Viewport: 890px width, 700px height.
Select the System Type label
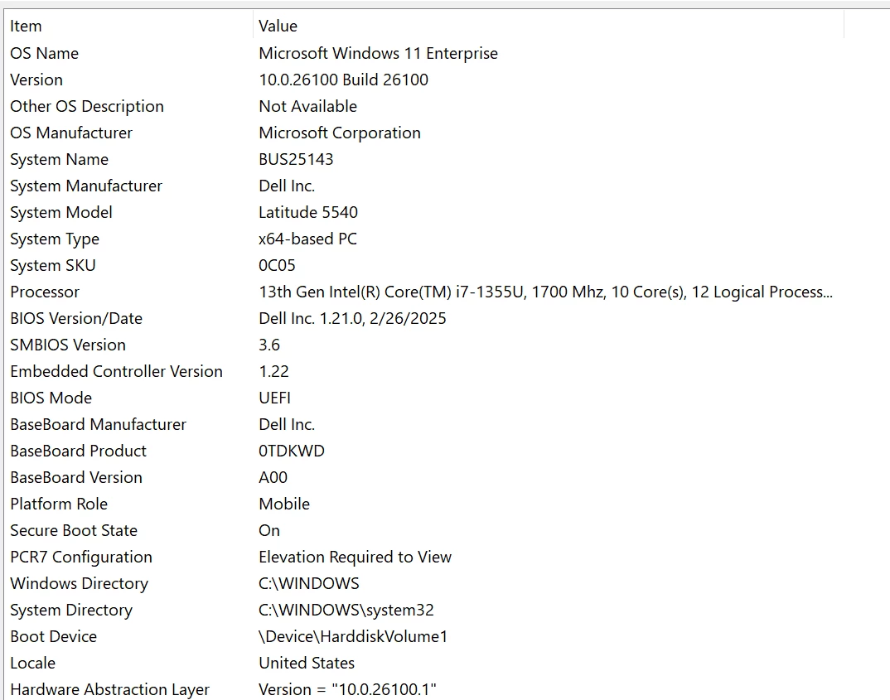[55, 239]
